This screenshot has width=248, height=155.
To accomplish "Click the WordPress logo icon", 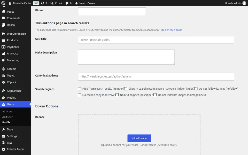I will (x=3, y=3).
